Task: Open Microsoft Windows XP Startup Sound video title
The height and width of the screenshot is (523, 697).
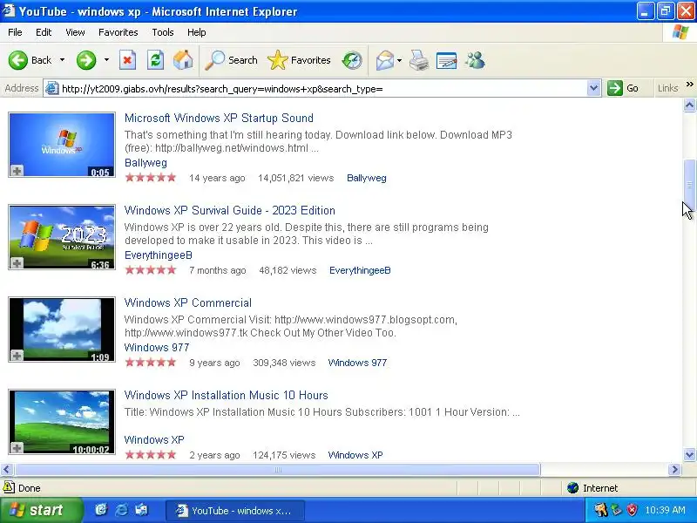Action: 219,118
